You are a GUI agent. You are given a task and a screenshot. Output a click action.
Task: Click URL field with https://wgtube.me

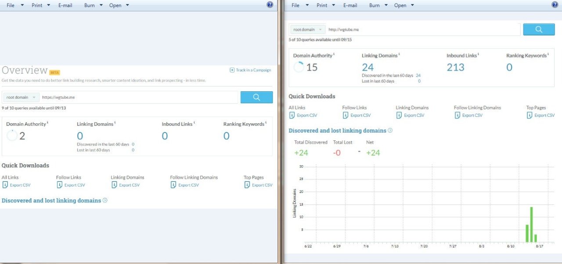click(138, 97)
